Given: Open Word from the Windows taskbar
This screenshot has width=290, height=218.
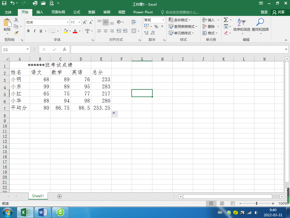Looking at the screenshot, I should point(43,212).
